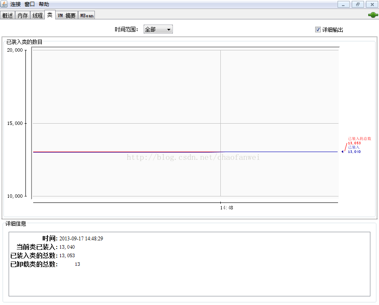This screenshot has height=305, width=379.
Task: Click the Java icon in title bar
Action: [x=4, y=4]
